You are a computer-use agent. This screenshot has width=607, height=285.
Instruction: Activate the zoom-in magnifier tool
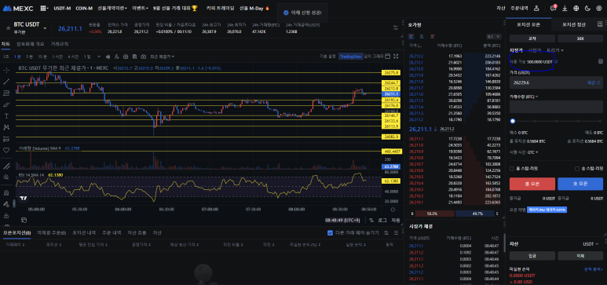(6, 177)
